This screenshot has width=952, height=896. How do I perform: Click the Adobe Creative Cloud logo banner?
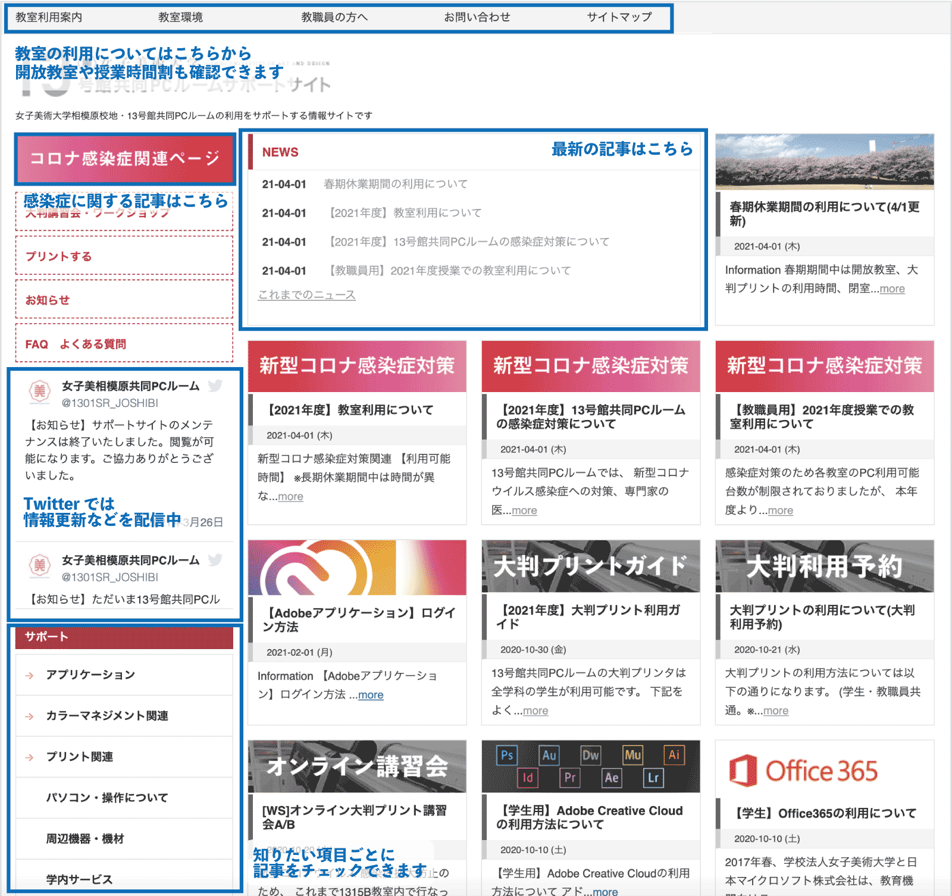tap(356, 567)
